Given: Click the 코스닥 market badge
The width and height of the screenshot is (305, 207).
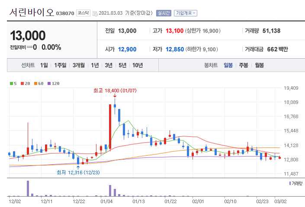Looking at the screenshot, I should point(83,13).
